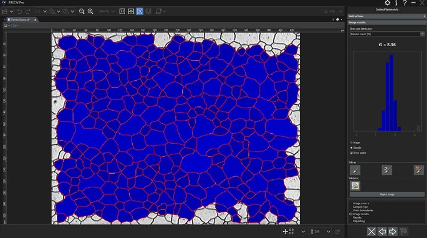This screenshot has width=427, height=238.
Task: Click the Reject Image button
Action: 387,194
